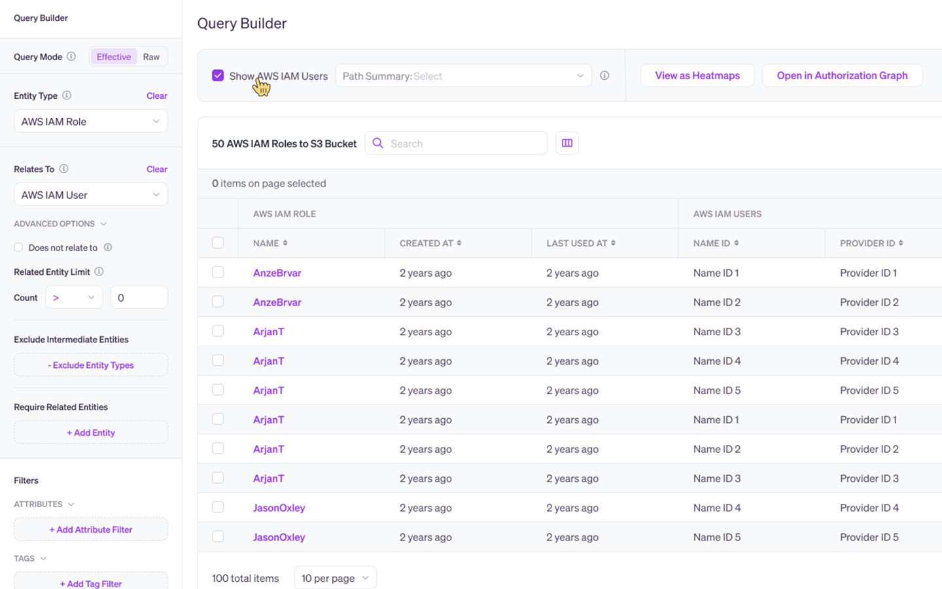Viewport: 942px width, 589px height.
Task: Open the ArjanT link in the Name ID 4 row
Action: 268,361
